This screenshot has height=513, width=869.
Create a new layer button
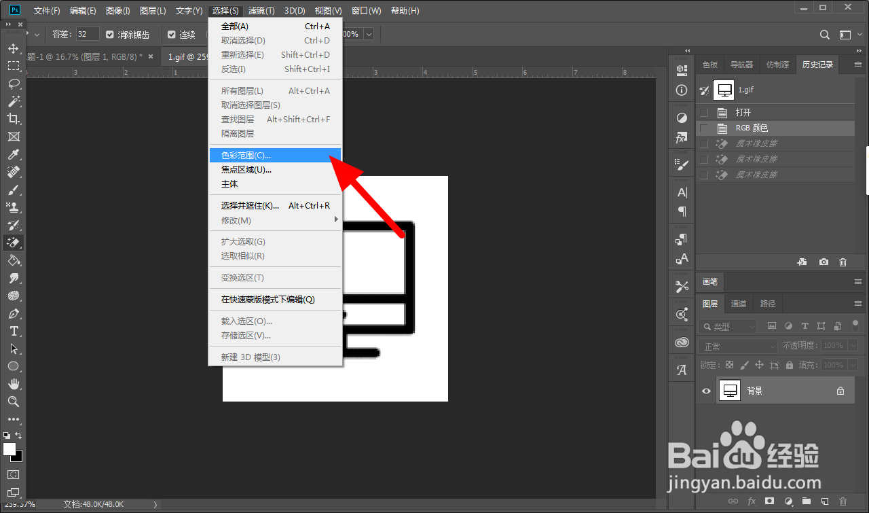click(824, 501)
